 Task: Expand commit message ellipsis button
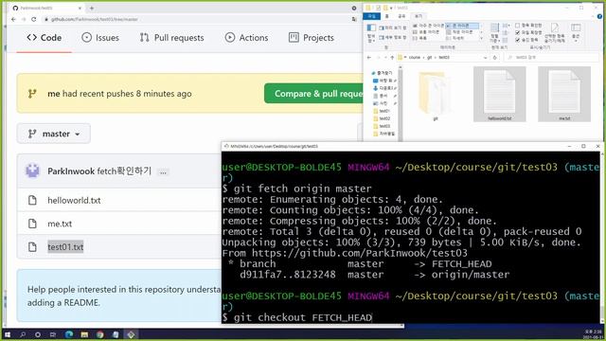(x=163, y=172)
